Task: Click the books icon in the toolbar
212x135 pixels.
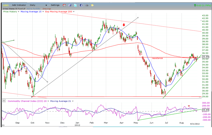Action: 70,5
